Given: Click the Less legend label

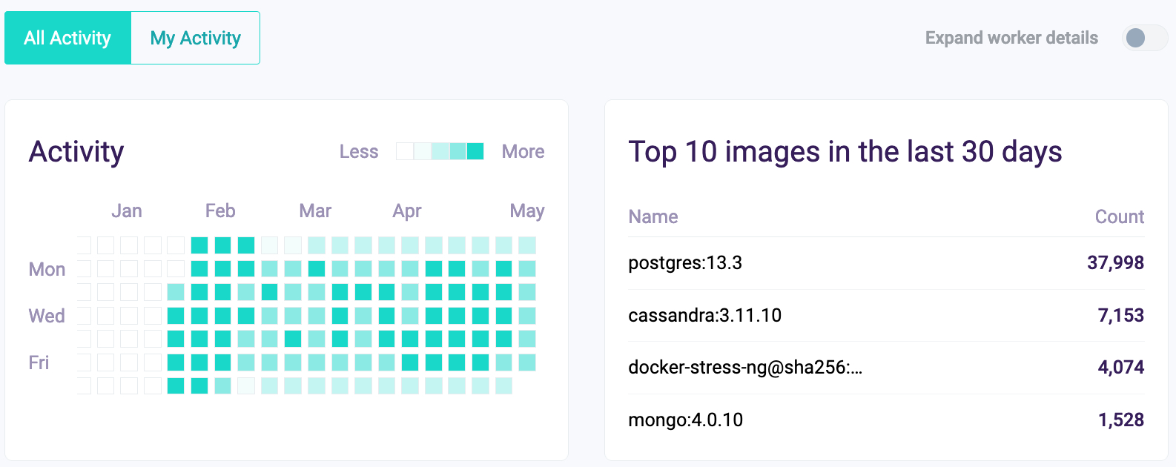Looking at the screenshot, I should tap(359, 151).
